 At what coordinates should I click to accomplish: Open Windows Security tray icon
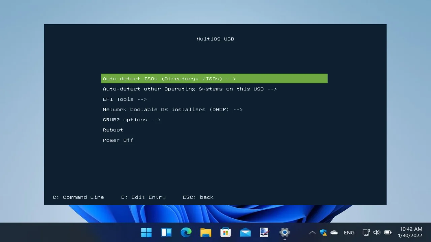(323, 232)
